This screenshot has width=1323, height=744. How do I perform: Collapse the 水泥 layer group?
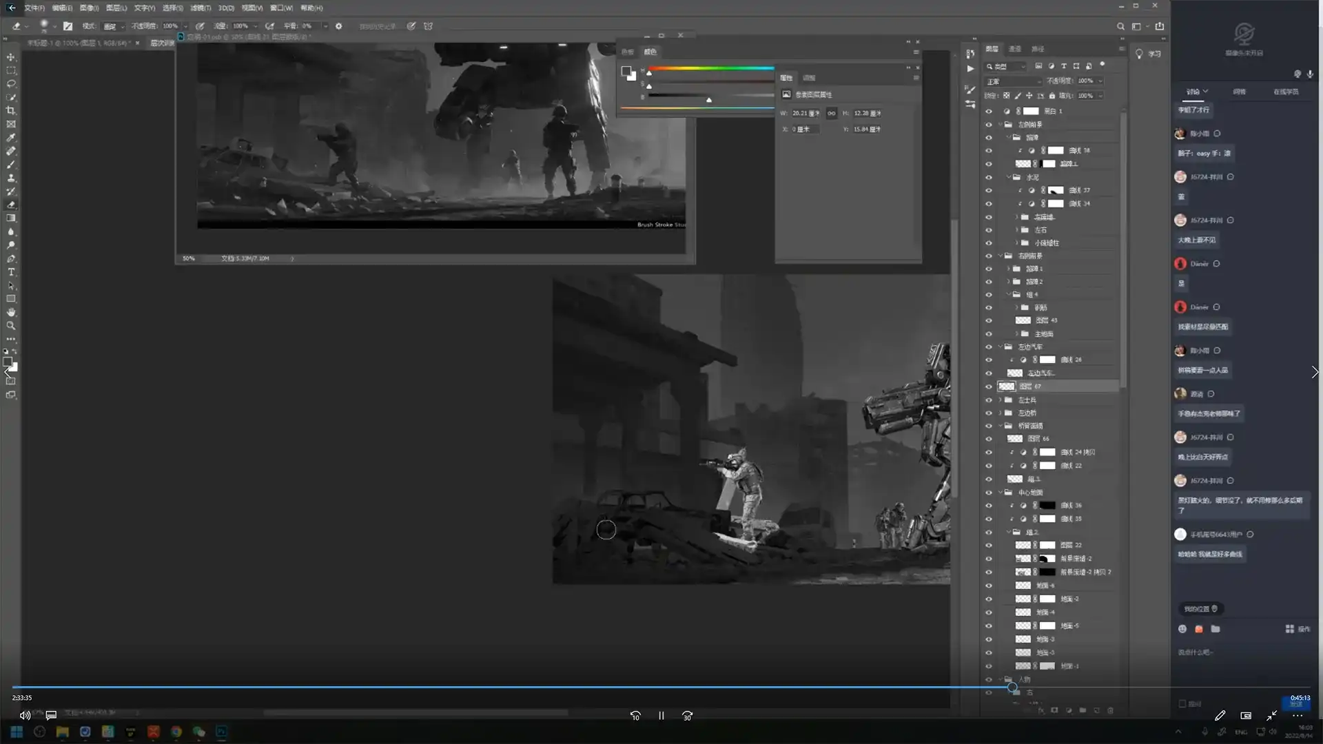coord(1008,178)
